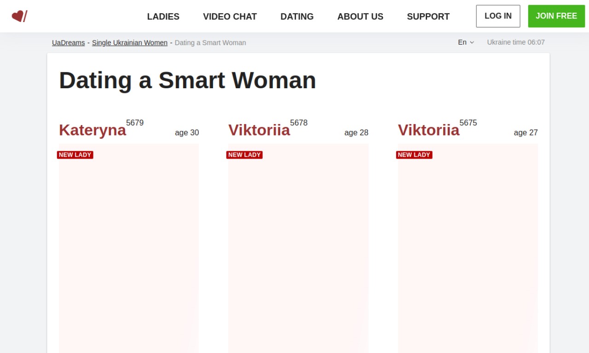
Task: Open Kateryna's profile name link
Action: point(92,130)
